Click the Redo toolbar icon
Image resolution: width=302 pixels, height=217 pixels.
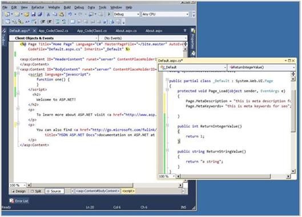pos(80,14)
